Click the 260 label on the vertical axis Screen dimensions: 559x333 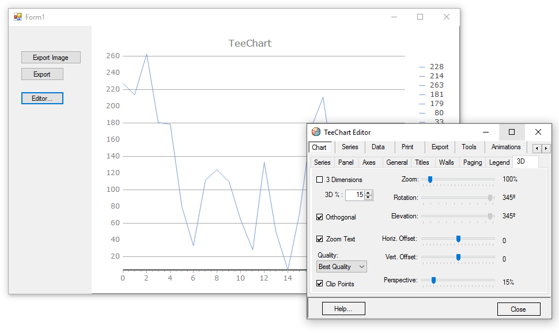click(x=113, y=56)
